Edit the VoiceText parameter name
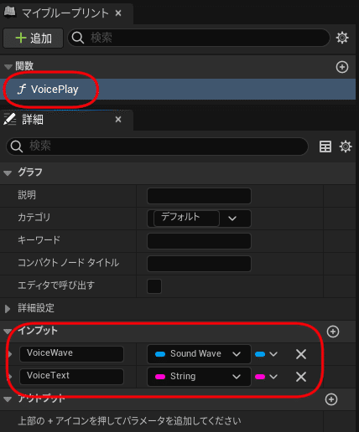This screenshot has height=432, width=359. [71, 377]
